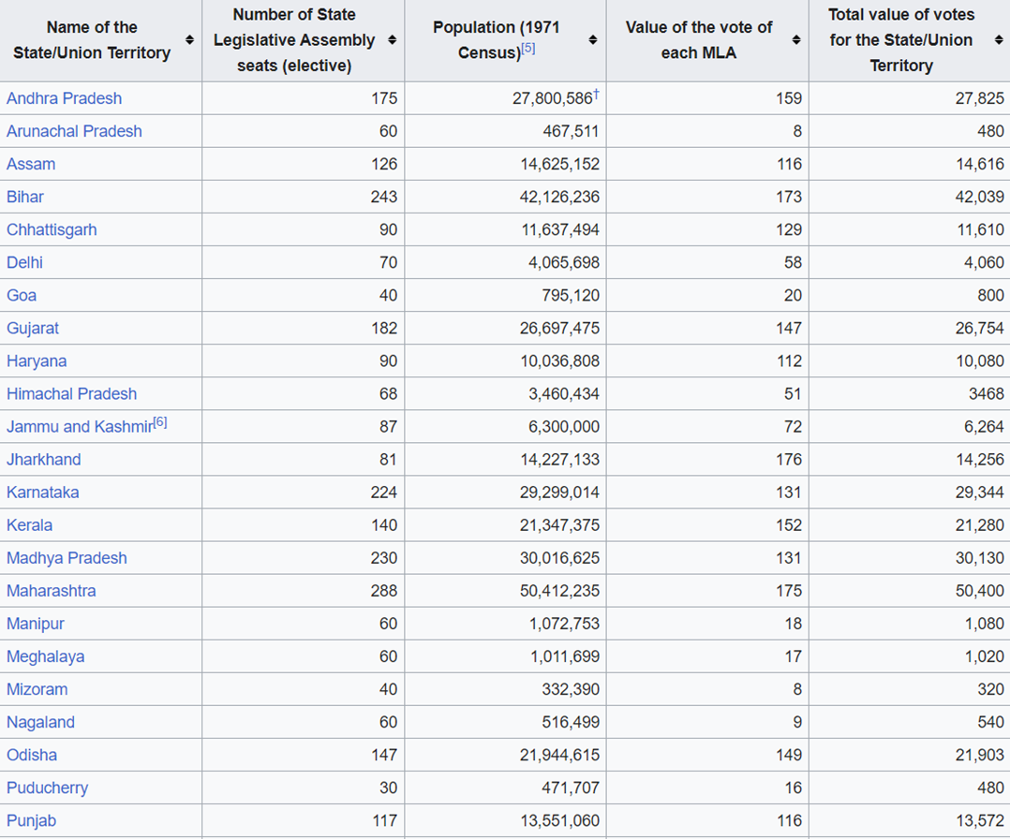
Task: Sort by Population 1971 Census column
Action: click(592, 40)
